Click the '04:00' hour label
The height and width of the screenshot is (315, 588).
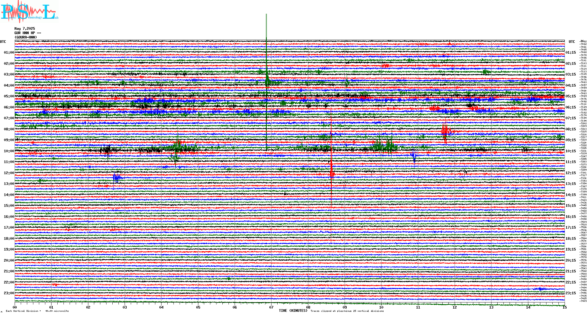coord(9,85)
